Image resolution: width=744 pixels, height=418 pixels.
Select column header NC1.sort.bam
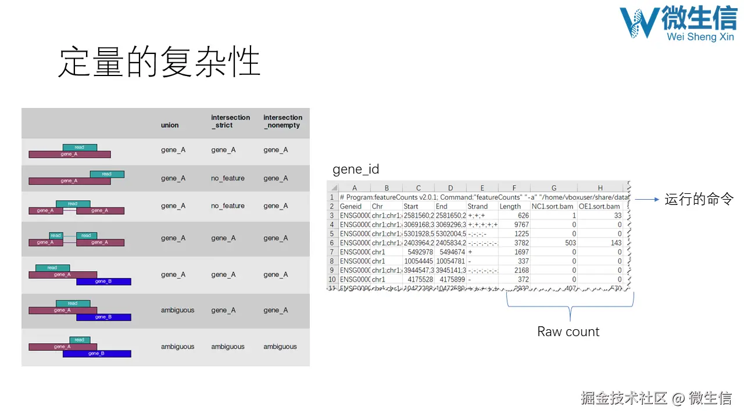pyautogui.click(x=552, y=206)
